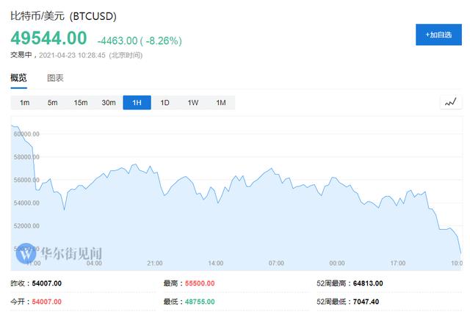
Task: Choose the 1M monthly interval
Action: pos(220,103)
